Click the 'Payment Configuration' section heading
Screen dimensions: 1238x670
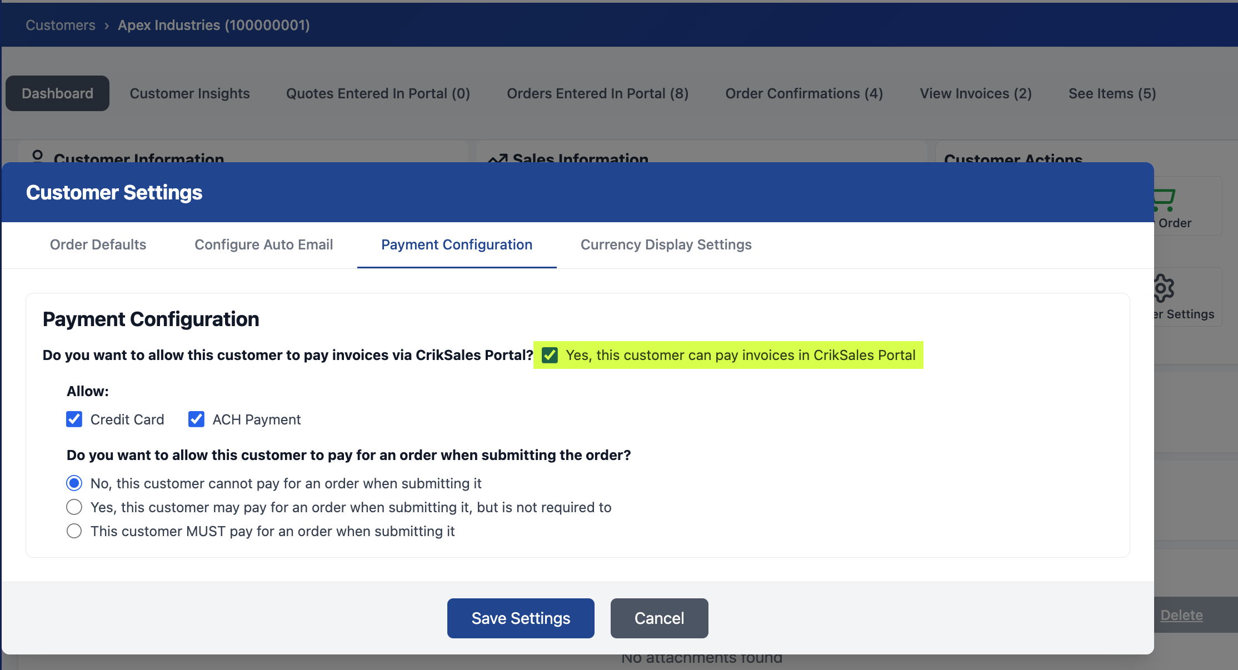click(151, 319)
